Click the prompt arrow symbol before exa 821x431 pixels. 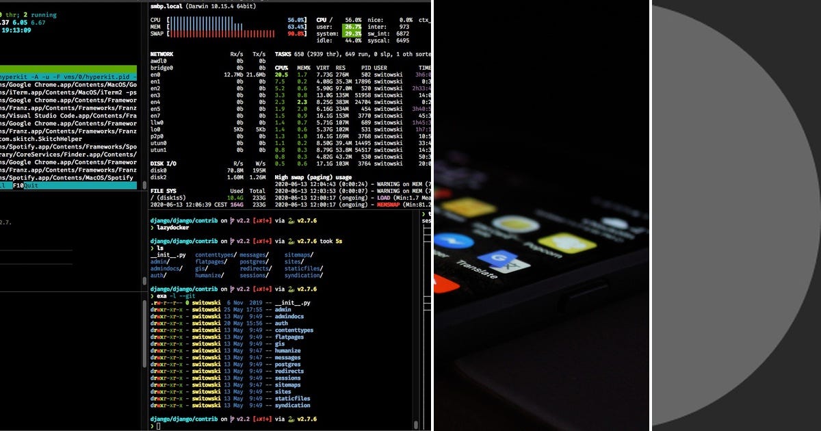point(152,296)
